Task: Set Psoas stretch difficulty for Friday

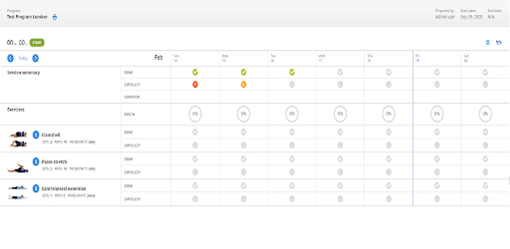Action: tap(437, 172)
